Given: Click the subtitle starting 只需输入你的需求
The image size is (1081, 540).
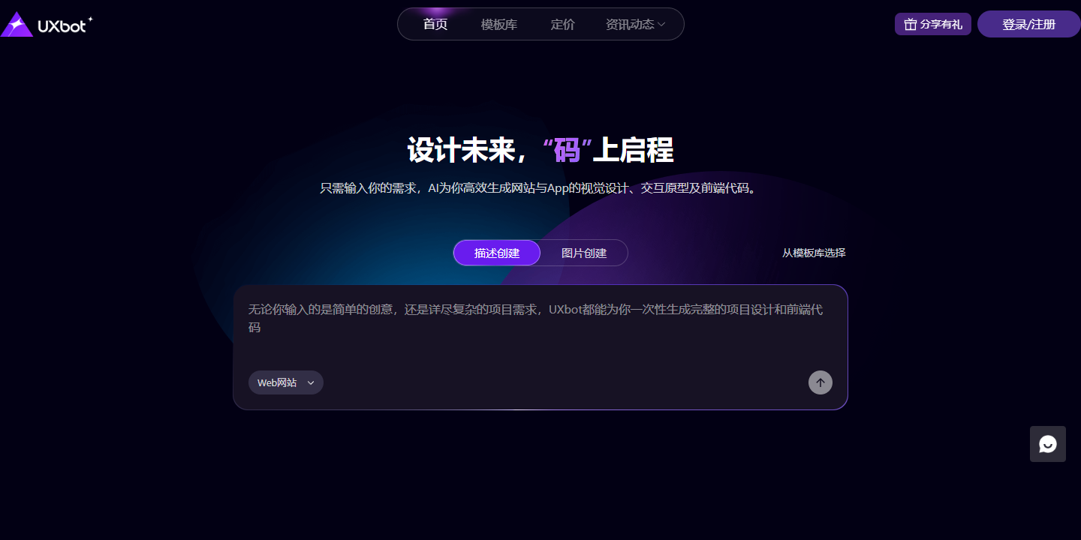Looking at the screenshot, I should (540, 188).
